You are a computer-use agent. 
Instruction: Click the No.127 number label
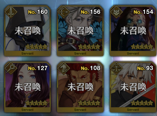click(x=38, y=68)
